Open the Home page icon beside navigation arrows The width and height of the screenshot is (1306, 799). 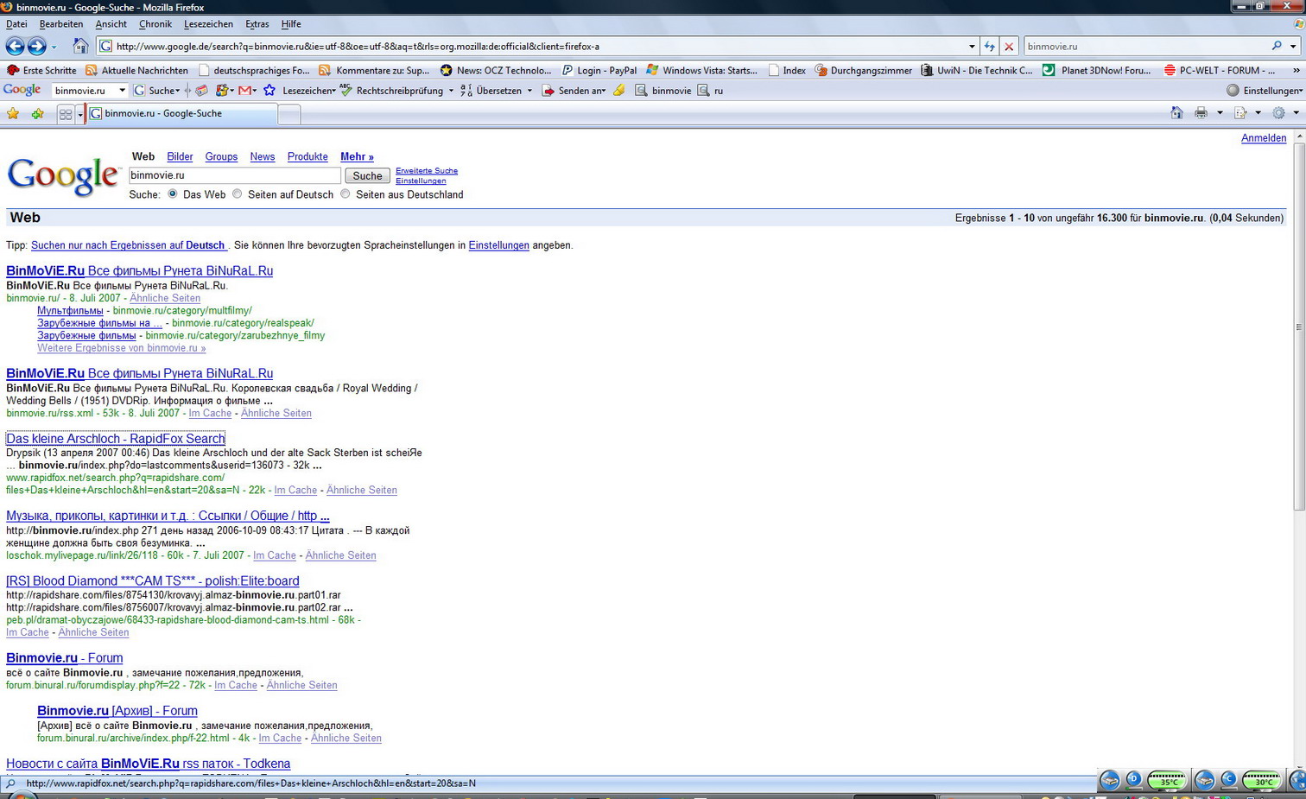80,46
